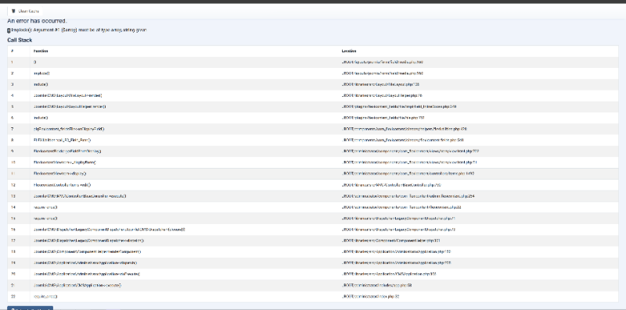Viewport: 626px width, 310px height.
Task: Click the Return to Dashboard button
Action: pyautogui.click(x=30, y=308)
